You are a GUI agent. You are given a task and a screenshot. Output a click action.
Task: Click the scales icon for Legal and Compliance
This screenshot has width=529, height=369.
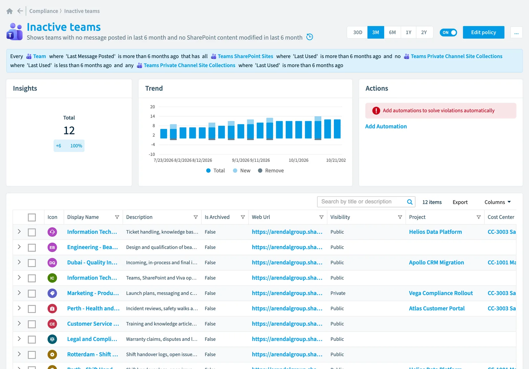(52, 339)
